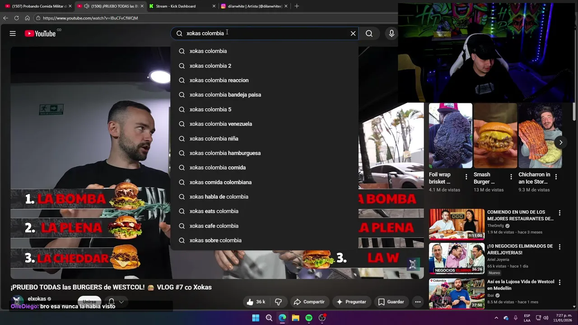The width and height of the screenshot is (578, 325).
Task: Close the dilanwhite Instagram tab
Action: coord(286,6)
